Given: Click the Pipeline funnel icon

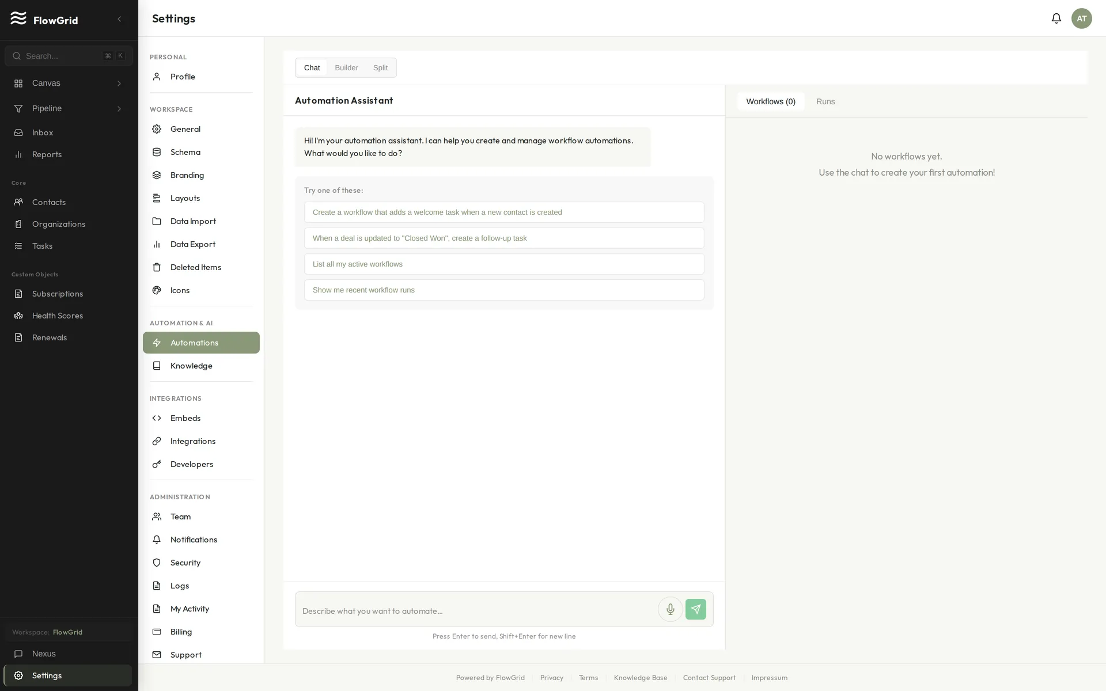Looking at the screenshot, I should pos(18,109).
